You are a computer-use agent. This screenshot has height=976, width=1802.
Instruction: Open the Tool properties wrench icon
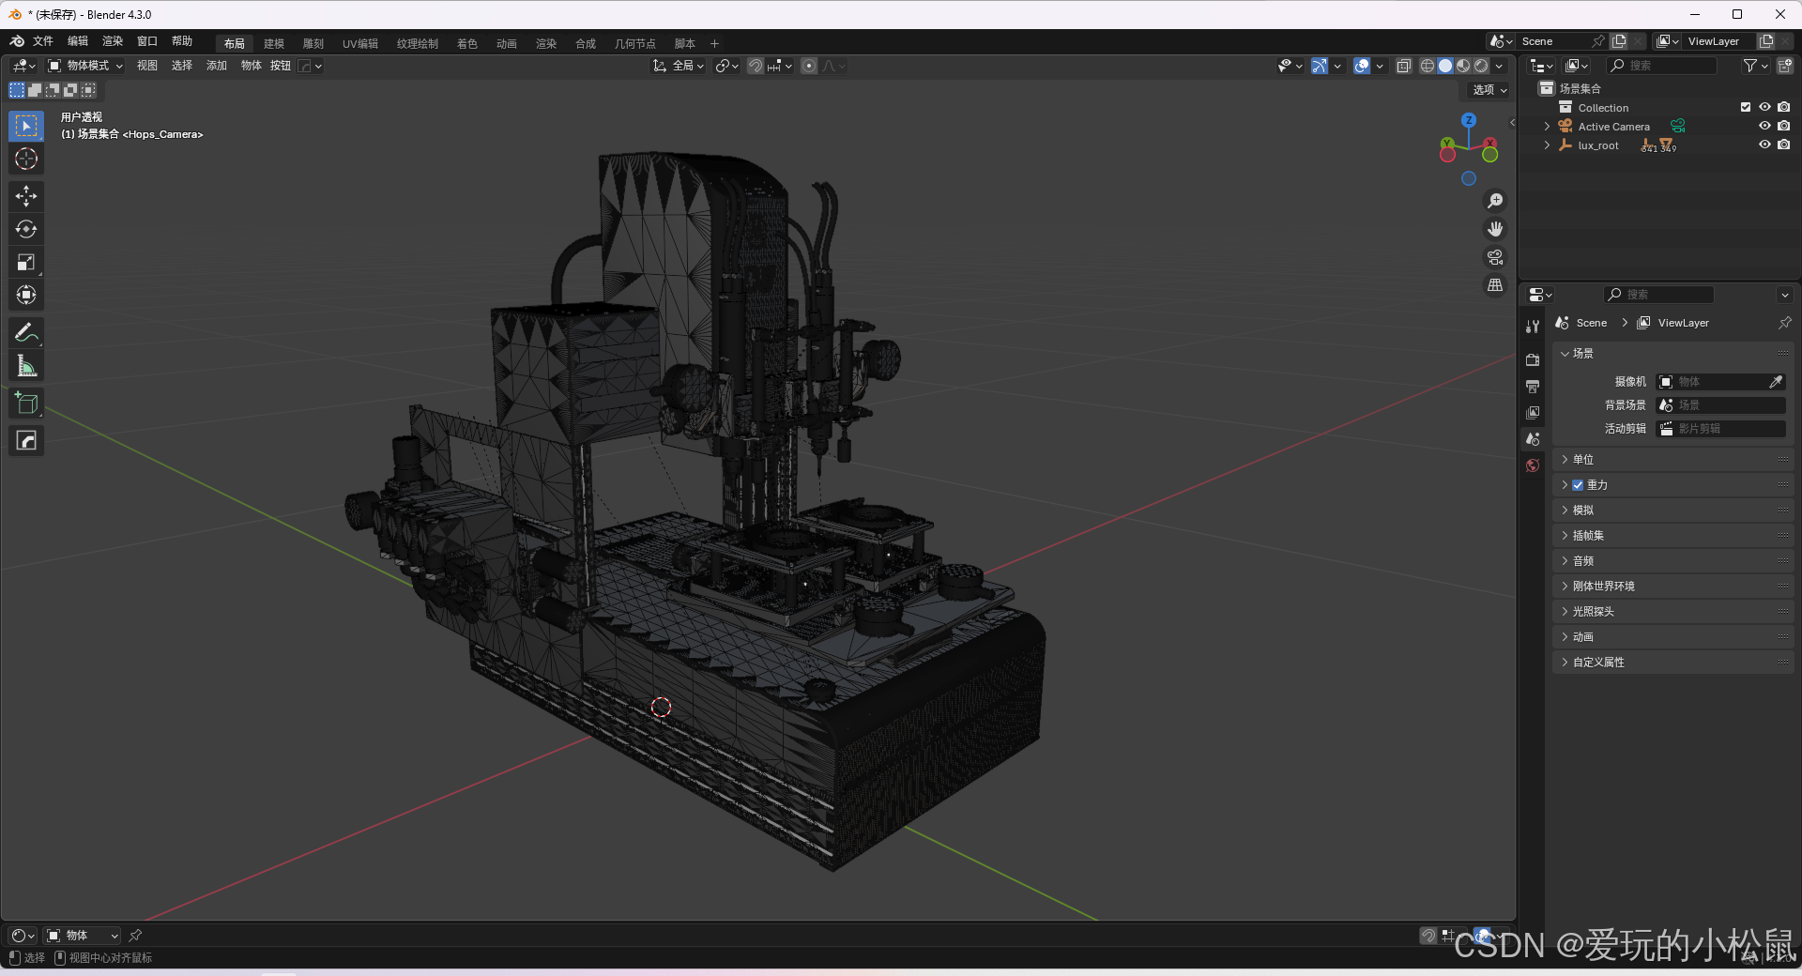click(x=1533, y=326)
